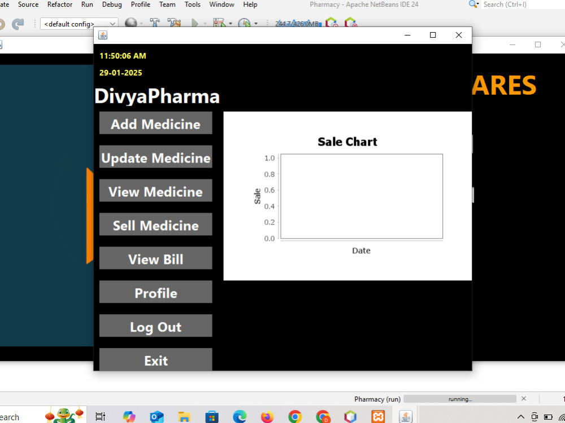
Task: Click the memory usage bar 244.7/426.0MB
Action: 297,24
